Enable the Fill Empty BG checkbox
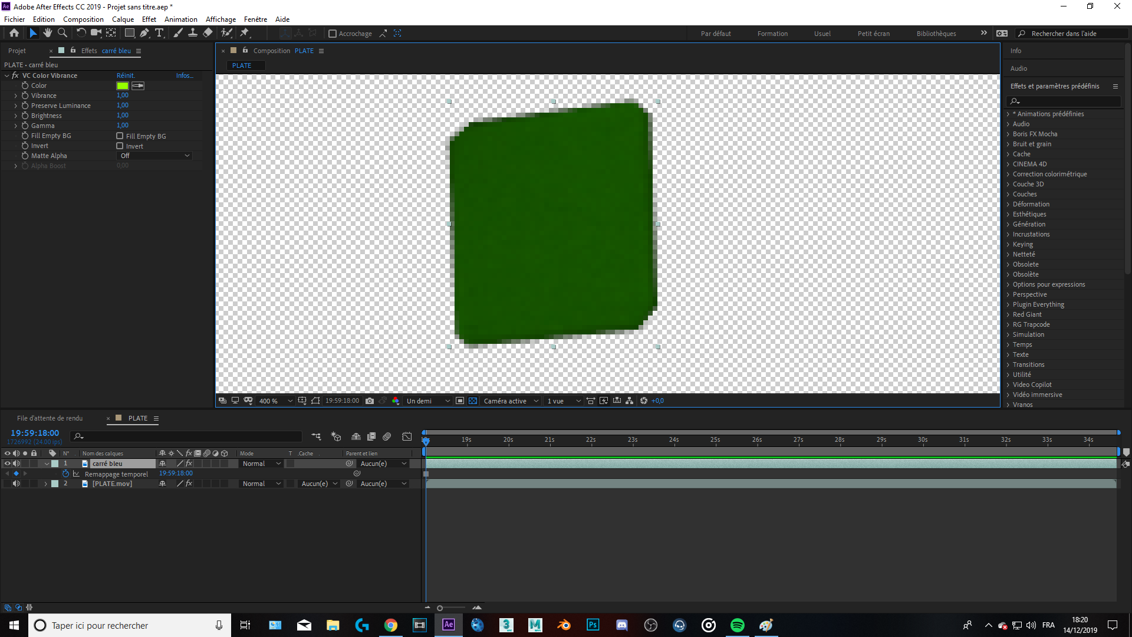 (x=120, y=136)
